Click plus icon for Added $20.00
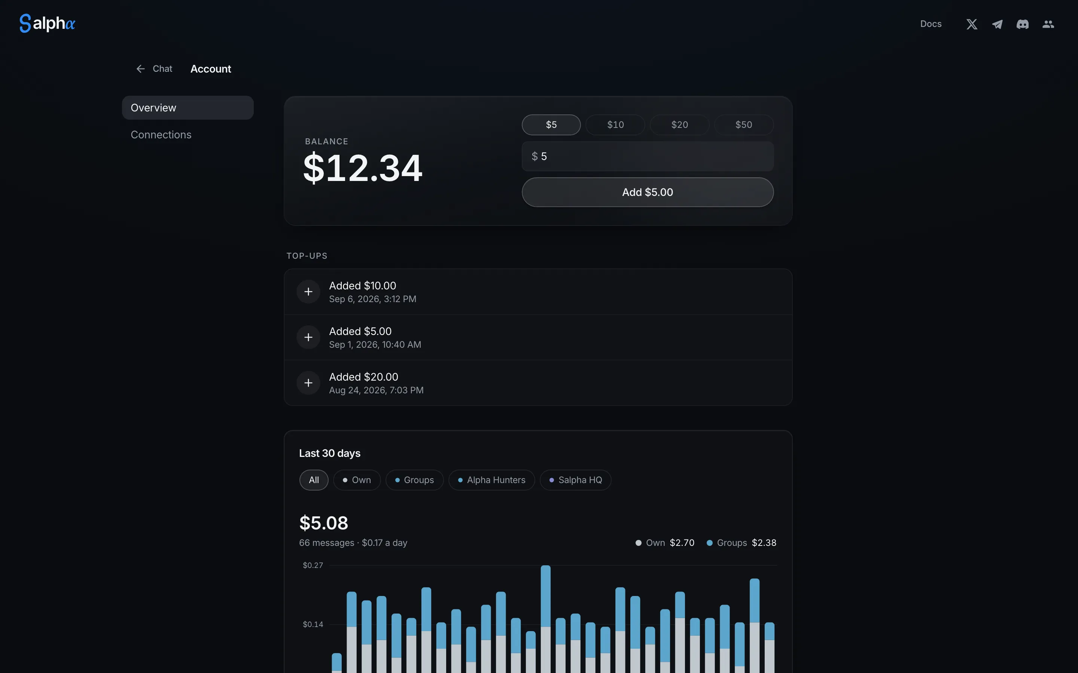 pos(308,383)
